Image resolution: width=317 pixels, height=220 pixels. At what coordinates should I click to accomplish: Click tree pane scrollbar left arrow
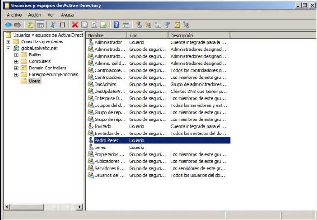coord(7,207)
